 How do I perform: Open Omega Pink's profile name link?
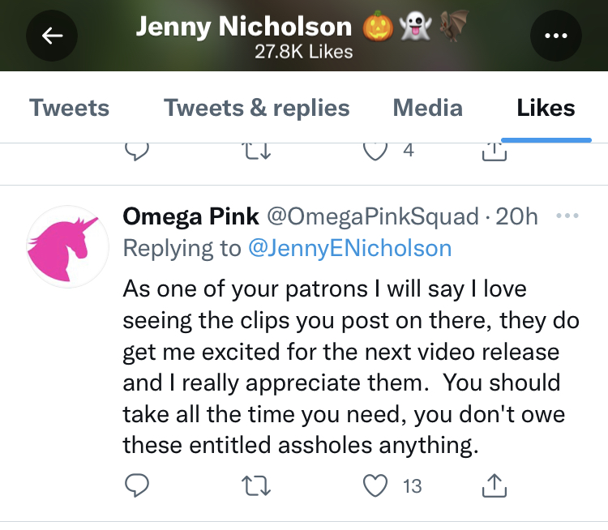(191, 216)
